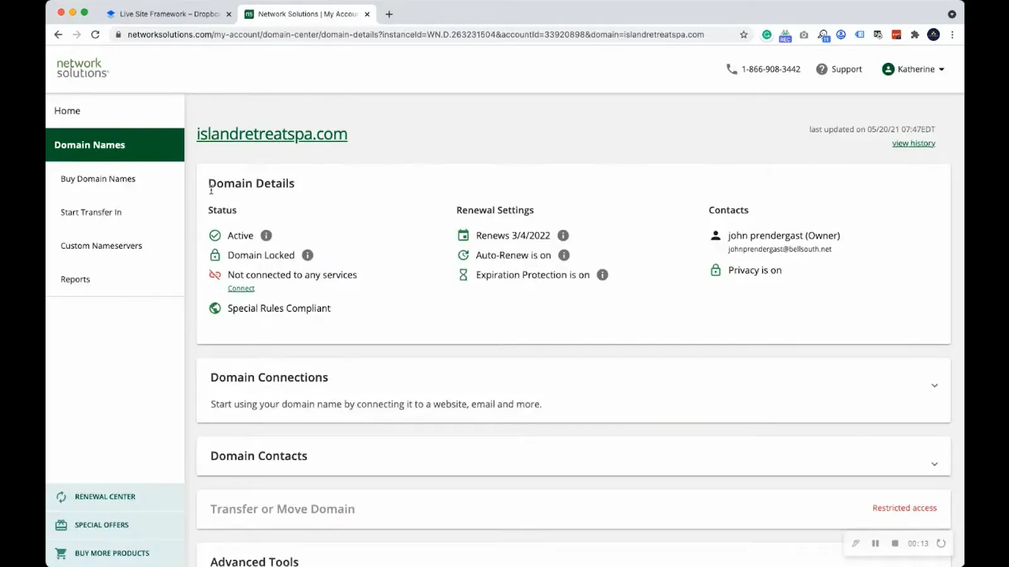Click the Renewal Center refresh icon
The image size is (1009, 567).
pos(61,496)
